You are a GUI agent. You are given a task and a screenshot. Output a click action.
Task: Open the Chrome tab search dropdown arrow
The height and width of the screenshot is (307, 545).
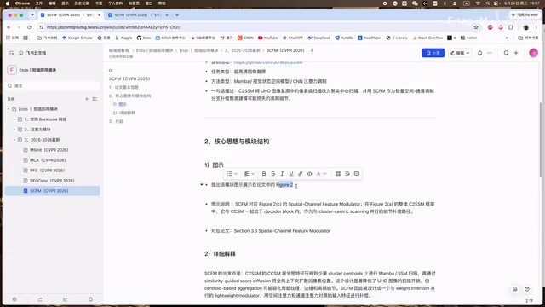click(32, 15)
